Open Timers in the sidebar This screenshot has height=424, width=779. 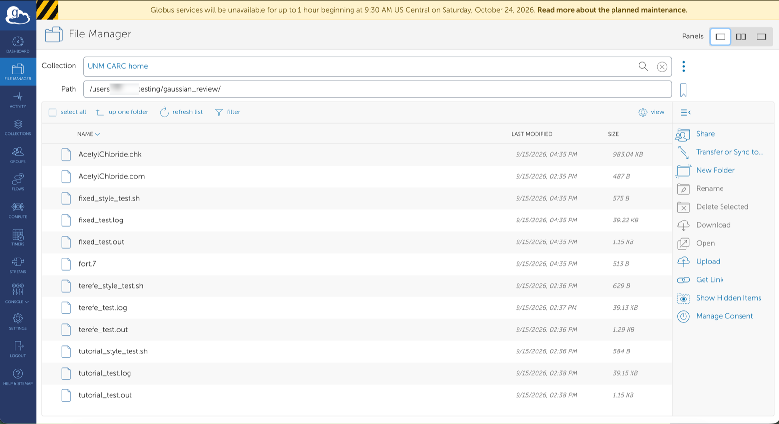point(18,238)
